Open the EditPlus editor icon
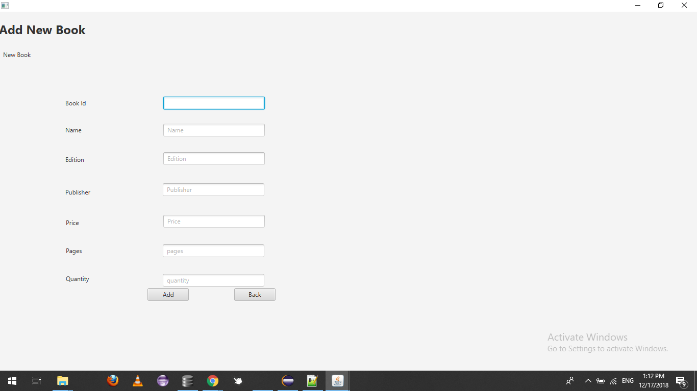 [x=312, y=380]
